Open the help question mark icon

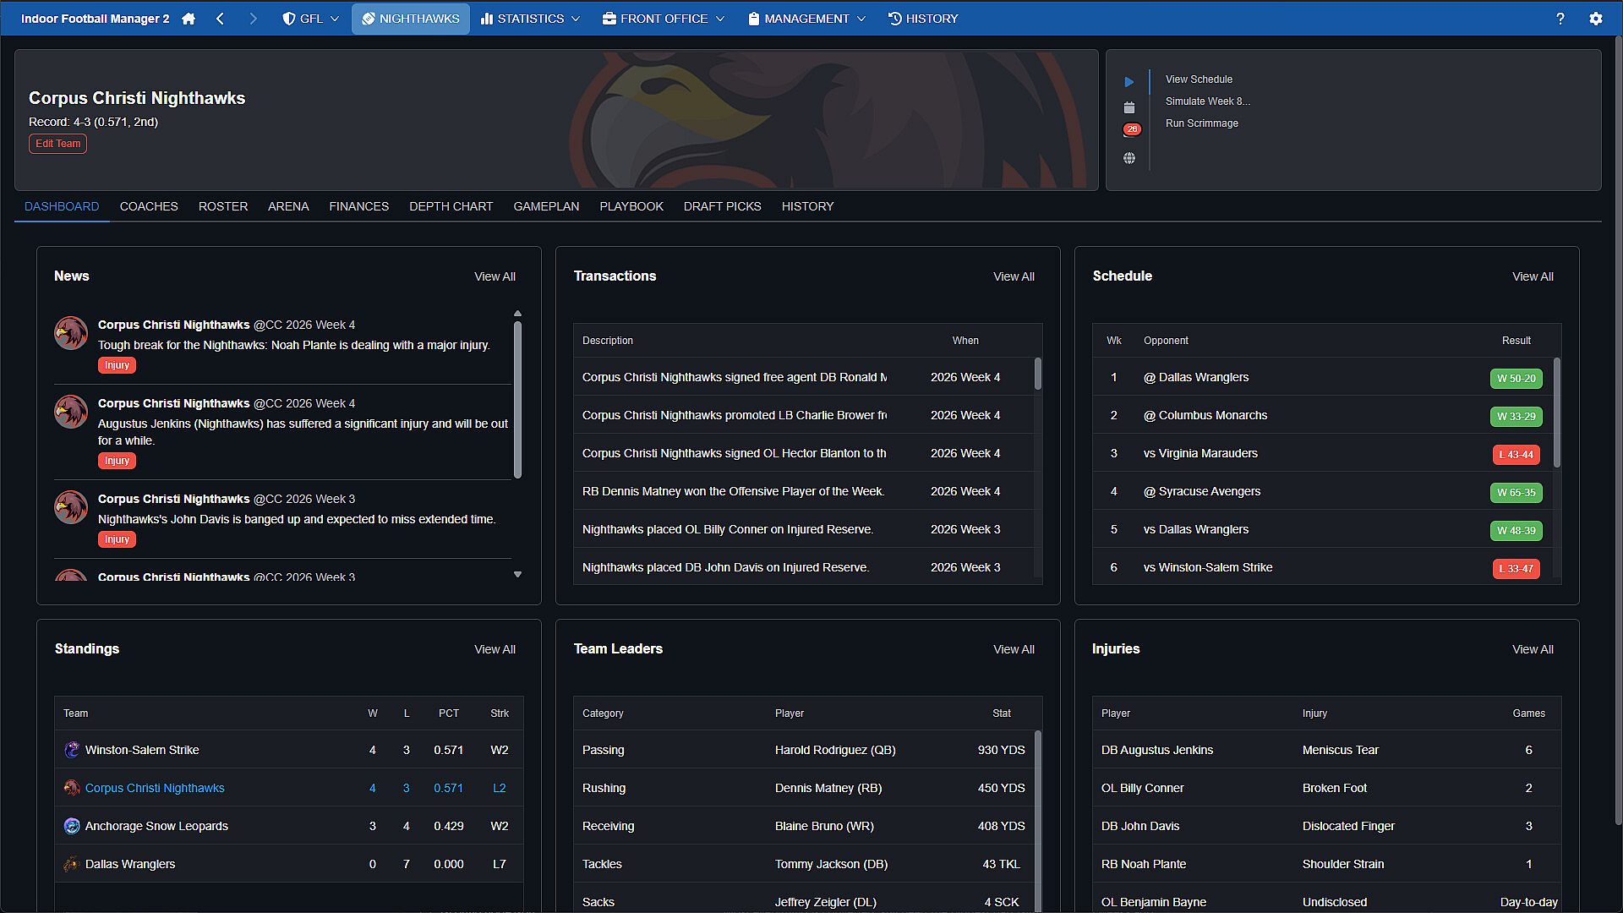coord(1560,19)
